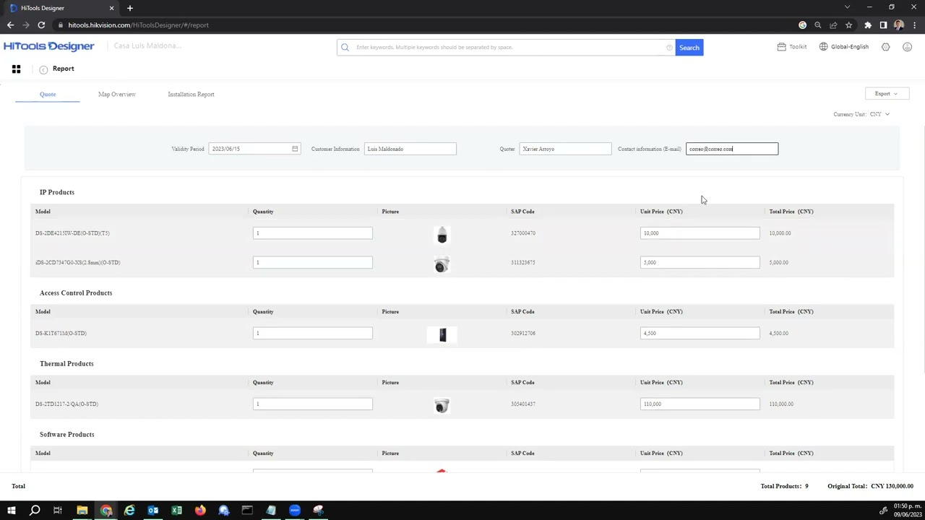
Task: Open a new browser tab
Action: click(x=130, y=8)
